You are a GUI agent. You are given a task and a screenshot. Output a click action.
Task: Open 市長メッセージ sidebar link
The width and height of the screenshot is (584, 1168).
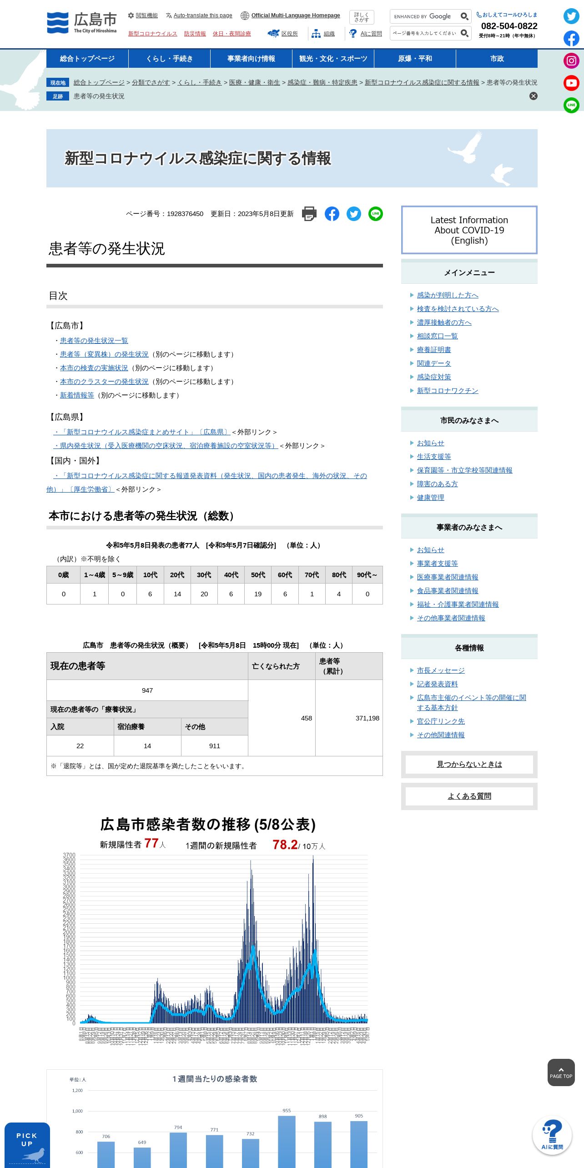click(441, 670)
